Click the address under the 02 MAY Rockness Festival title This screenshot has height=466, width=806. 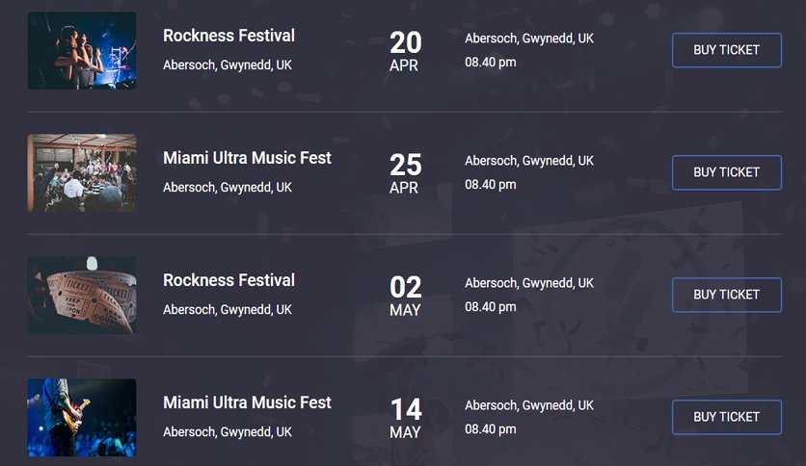(x=228, y=310)
